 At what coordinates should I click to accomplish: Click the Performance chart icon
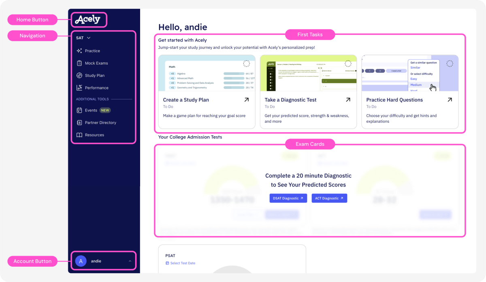tap(79, 88)
